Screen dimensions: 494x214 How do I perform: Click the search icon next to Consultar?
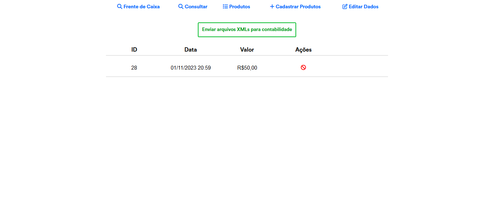[x=181, y=6]
